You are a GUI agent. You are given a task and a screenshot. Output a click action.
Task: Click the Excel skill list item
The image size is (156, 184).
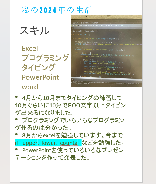[x=30, y=49]
